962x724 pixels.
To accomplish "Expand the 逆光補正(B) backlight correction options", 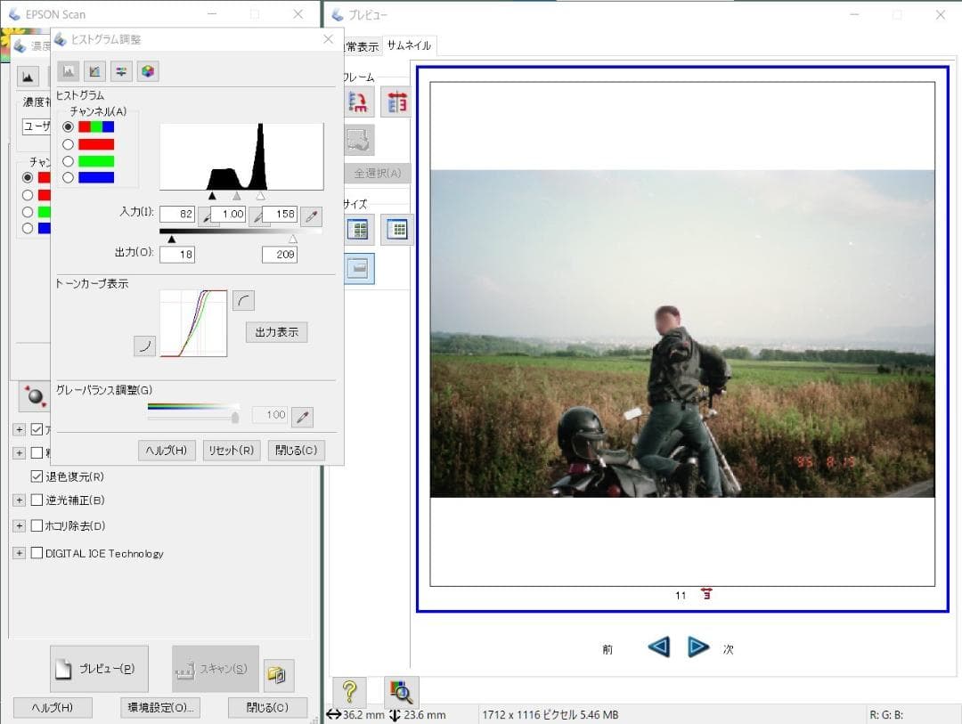I will (x=20, y=500).
